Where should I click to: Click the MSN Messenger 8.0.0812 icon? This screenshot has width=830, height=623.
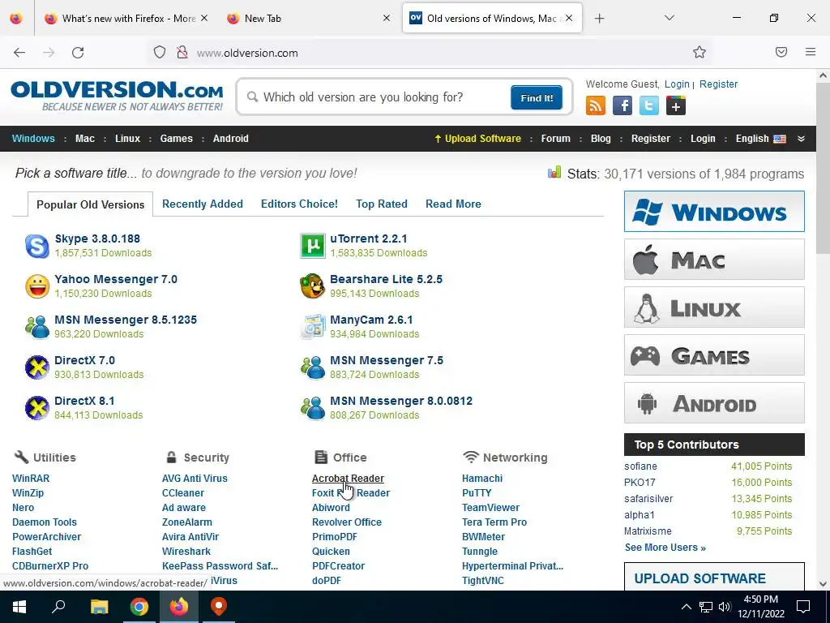pos(312,408)
